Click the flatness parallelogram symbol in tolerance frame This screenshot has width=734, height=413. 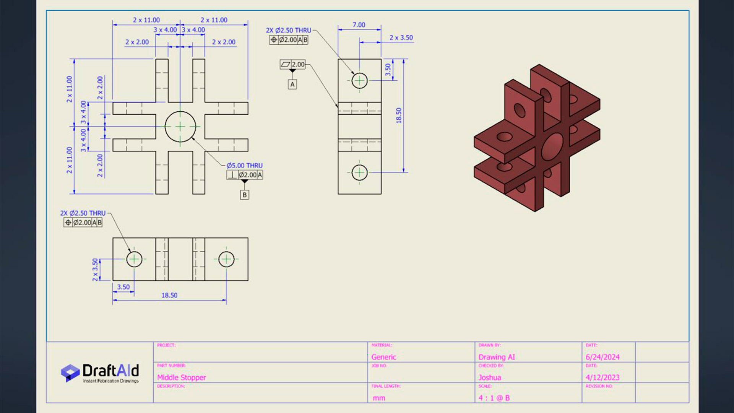coord(286,64)
